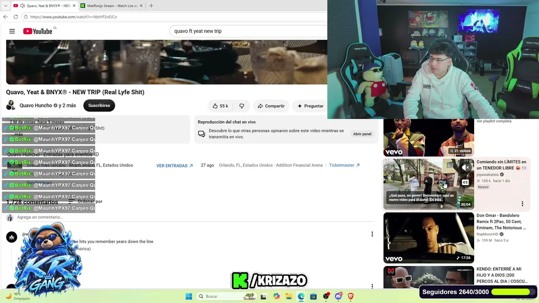Open the weather widget showing 10°C Despejado
The width and height of the screenshot is (539, 303).
pos(18,296)
